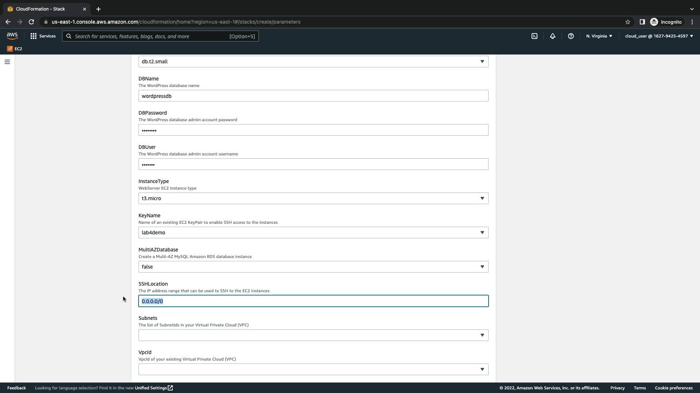The height and width of the screenshot is (393, 700).
Task: Expand the left navigation hamburger menu
Action: click(7, 62)
